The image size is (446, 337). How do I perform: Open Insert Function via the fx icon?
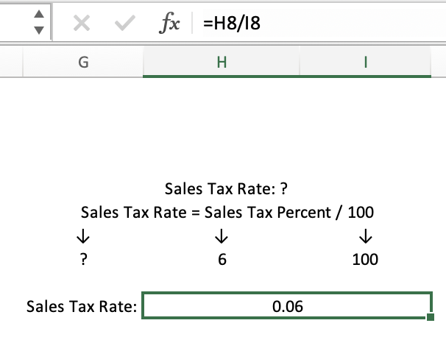coord(170,24)
